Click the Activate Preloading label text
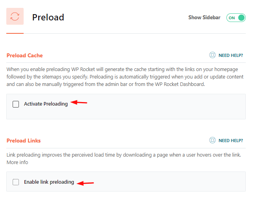This screenshot has width=254, height=199. 46,104
